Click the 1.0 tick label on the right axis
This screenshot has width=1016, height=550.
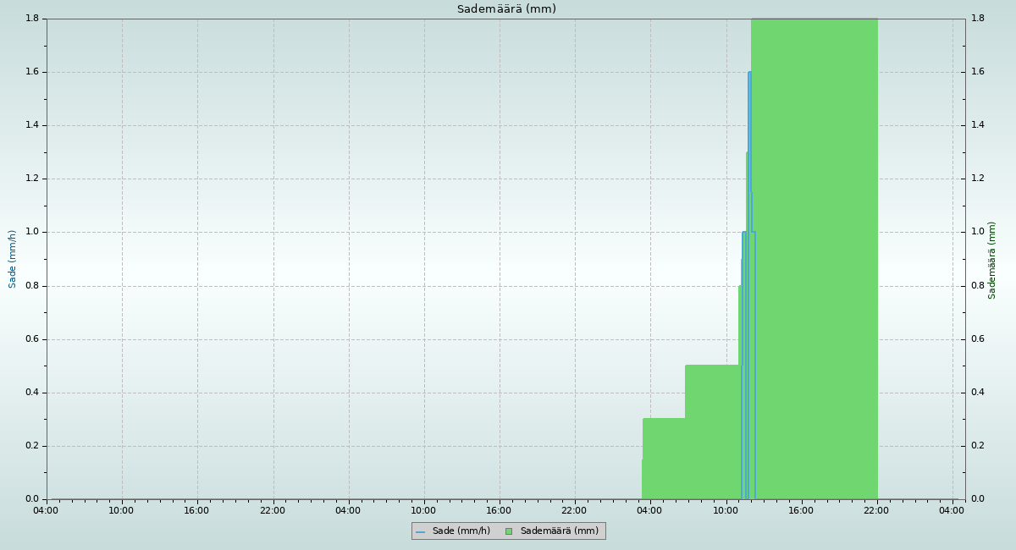click(x=977, y=232)
